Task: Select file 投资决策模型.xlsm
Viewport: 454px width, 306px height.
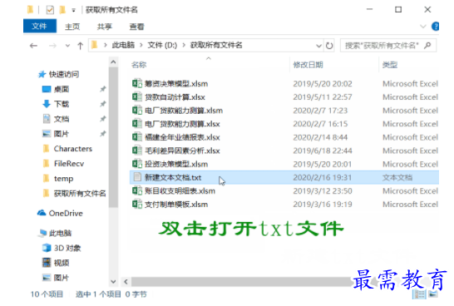Action: 176,164
